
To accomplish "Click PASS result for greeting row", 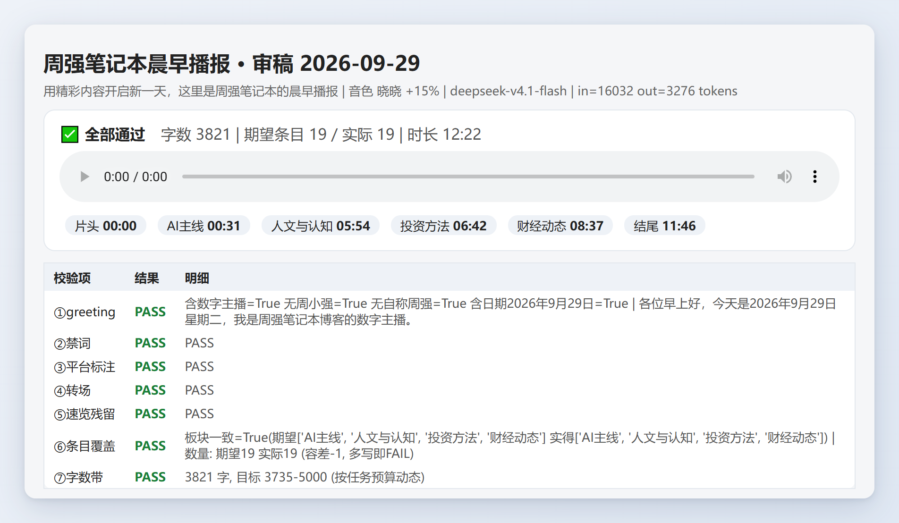I will (x=150, y=312).
